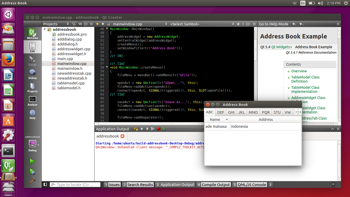Click the Type to locate search field
The height and width of the screenshot is (197, 350).
[75, 184]
